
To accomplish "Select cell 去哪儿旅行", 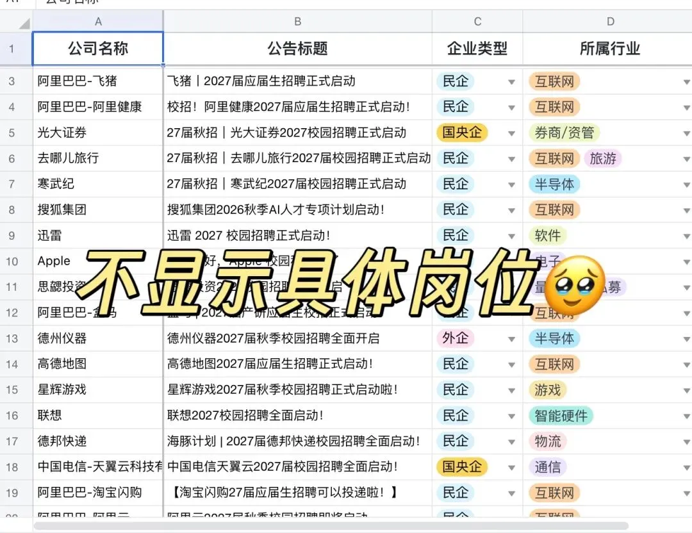I will pos(98,158).
